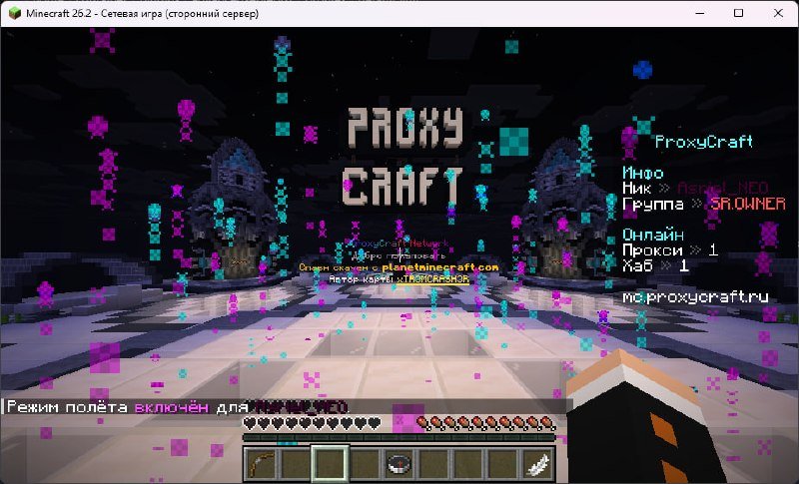Screen dimensions: 799x484
Task: Click the empty slot right of the compass
Action: pyautogui.click(x=433, y=464)
